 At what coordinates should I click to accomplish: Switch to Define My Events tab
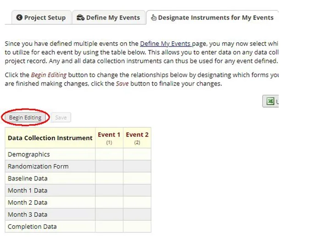click(x=109, y=18)
